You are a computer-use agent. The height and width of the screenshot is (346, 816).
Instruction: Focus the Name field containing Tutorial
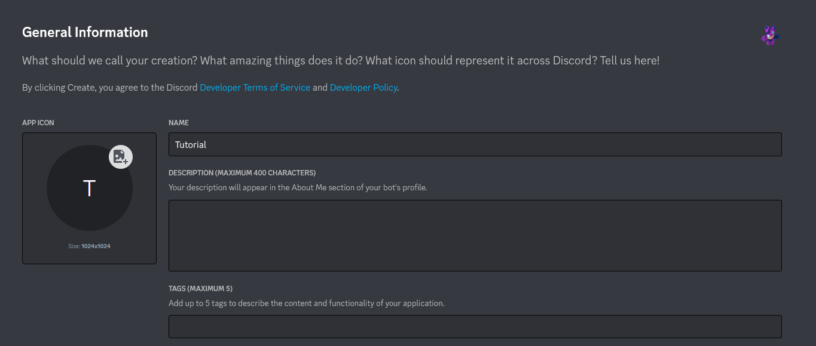(475, 144)
